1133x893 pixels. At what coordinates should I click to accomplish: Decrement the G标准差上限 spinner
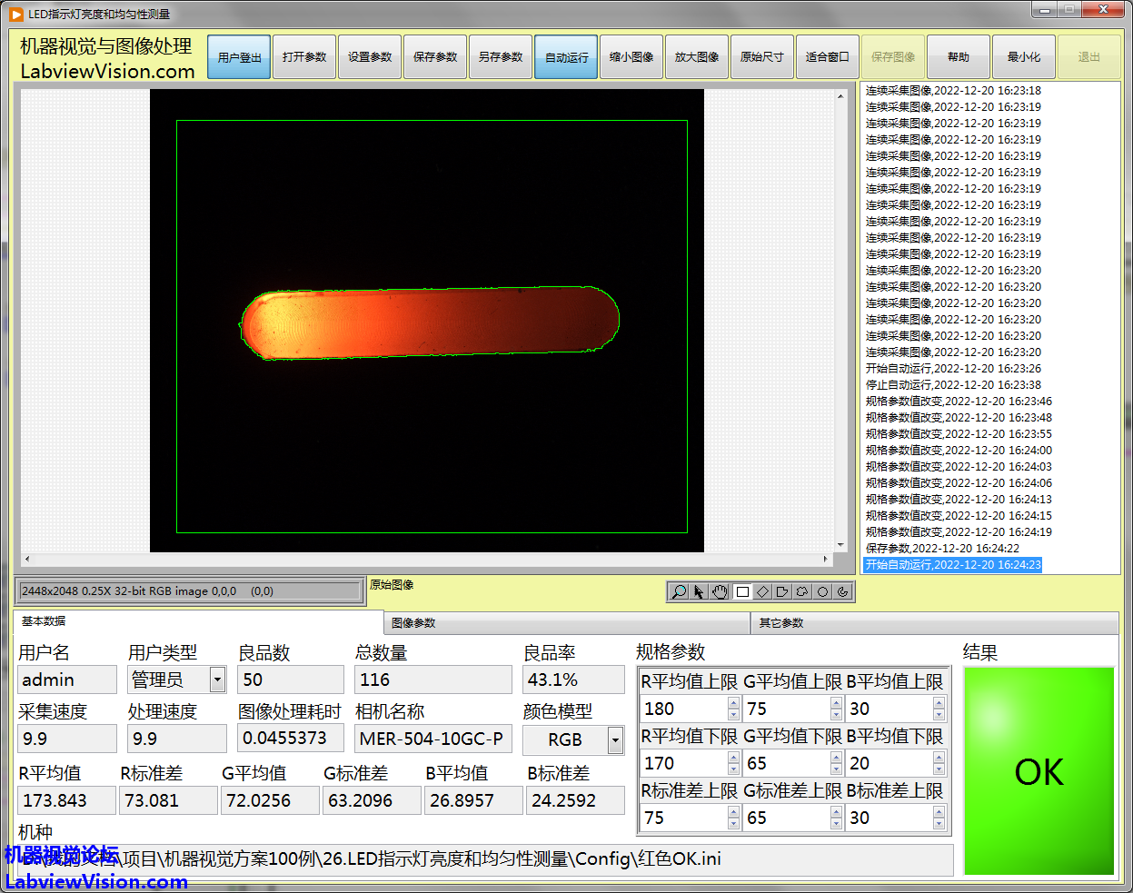click(x=836, y=824)
